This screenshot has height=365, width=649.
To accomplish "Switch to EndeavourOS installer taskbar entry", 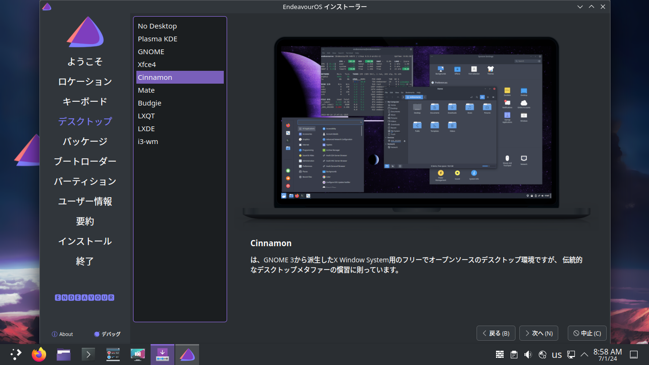I will coord(187,354).
